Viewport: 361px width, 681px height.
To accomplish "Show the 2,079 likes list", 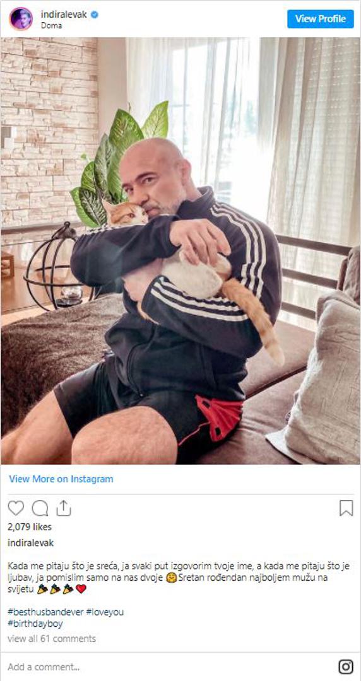I will click(x=30, y=527).
